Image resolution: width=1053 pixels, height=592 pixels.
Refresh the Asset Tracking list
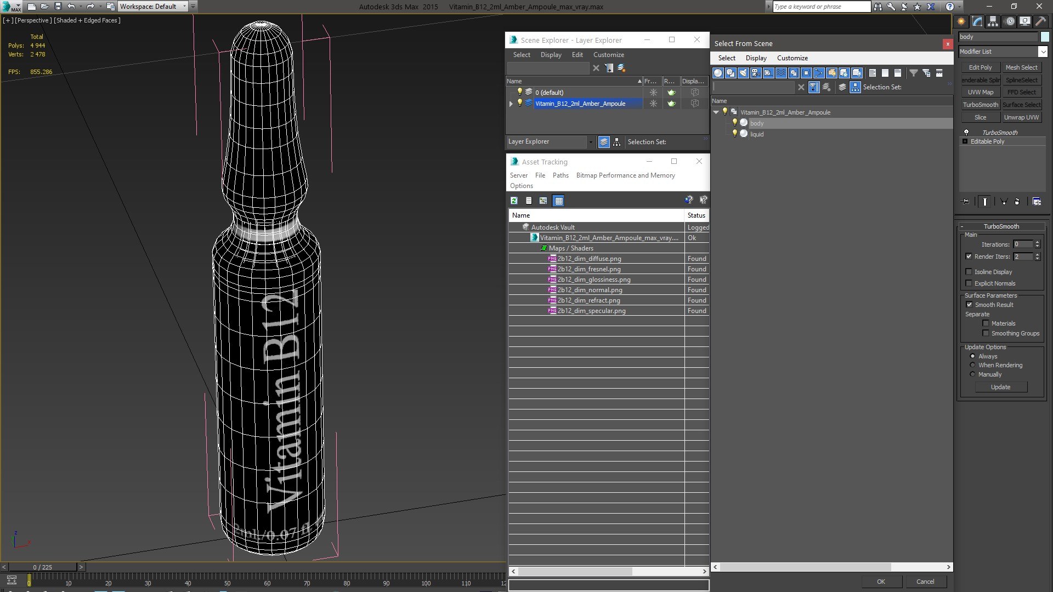(514, 201)
